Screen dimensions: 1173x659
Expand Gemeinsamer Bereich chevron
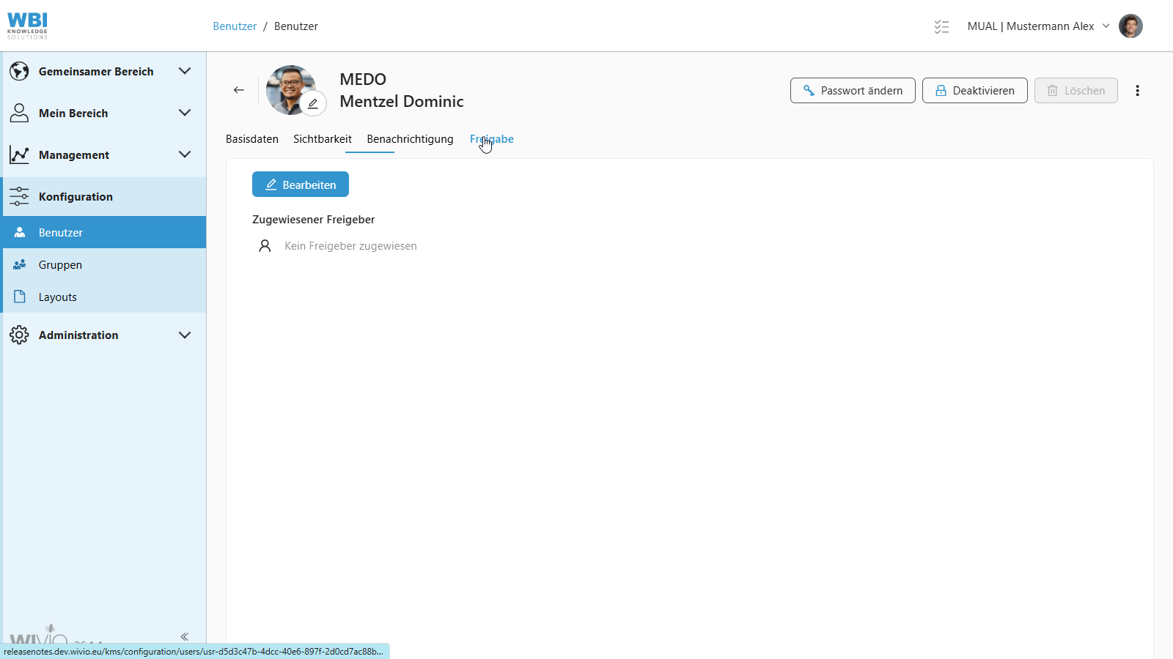[185, 71]
